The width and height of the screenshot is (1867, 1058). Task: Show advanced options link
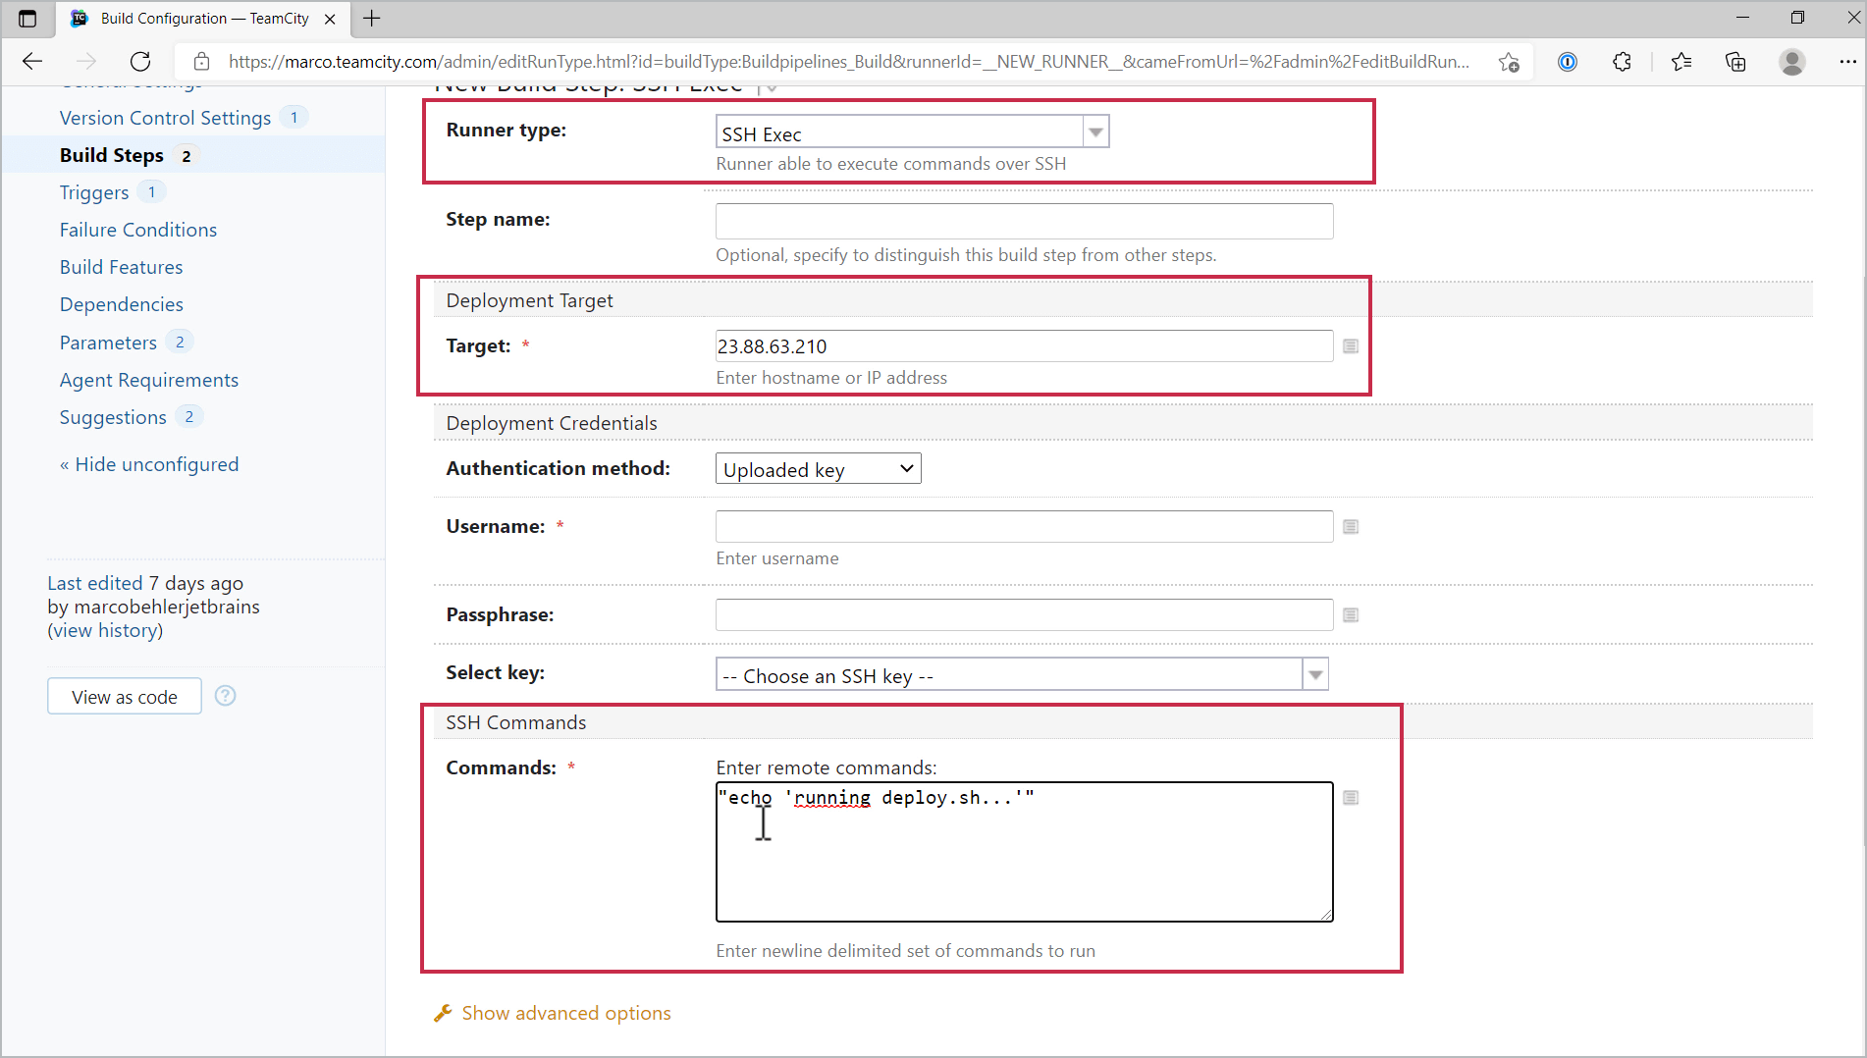[566, 1013]
